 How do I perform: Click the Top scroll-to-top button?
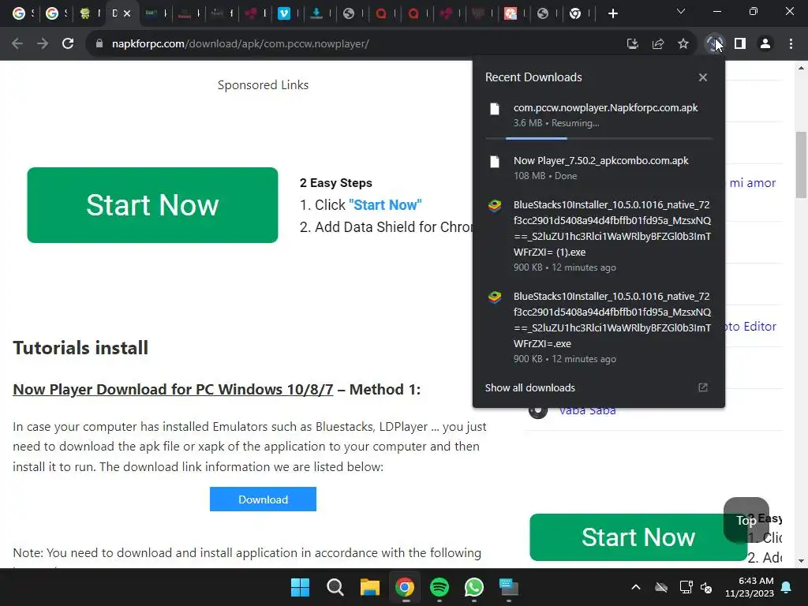tap(746, 520)
